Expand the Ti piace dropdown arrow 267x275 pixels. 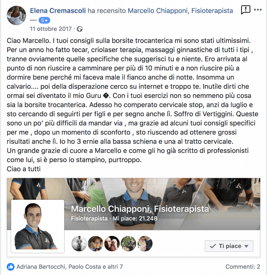[x=246, y=246]
